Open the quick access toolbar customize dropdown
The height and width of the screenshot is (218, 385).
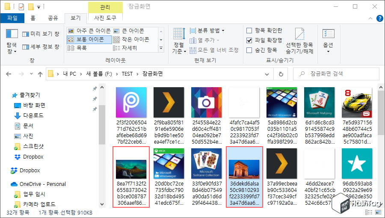click(x=38, y=7)
